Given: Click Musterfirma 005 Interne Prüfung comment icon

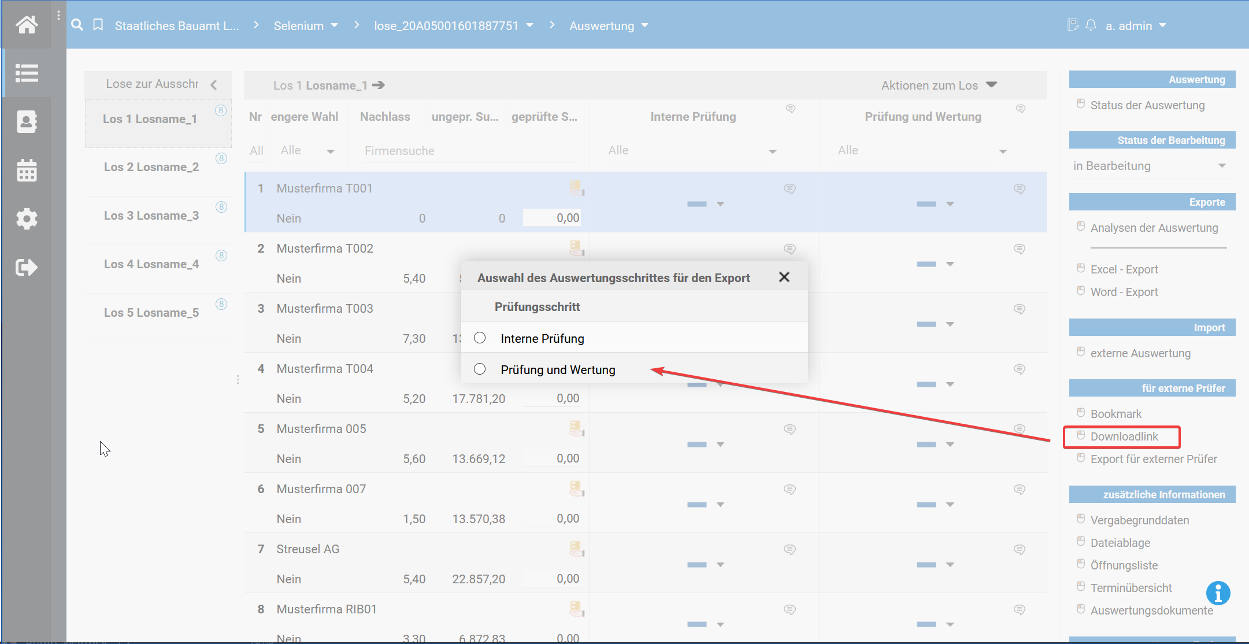Looking at the screenshot, I should (x=790, y=429).
